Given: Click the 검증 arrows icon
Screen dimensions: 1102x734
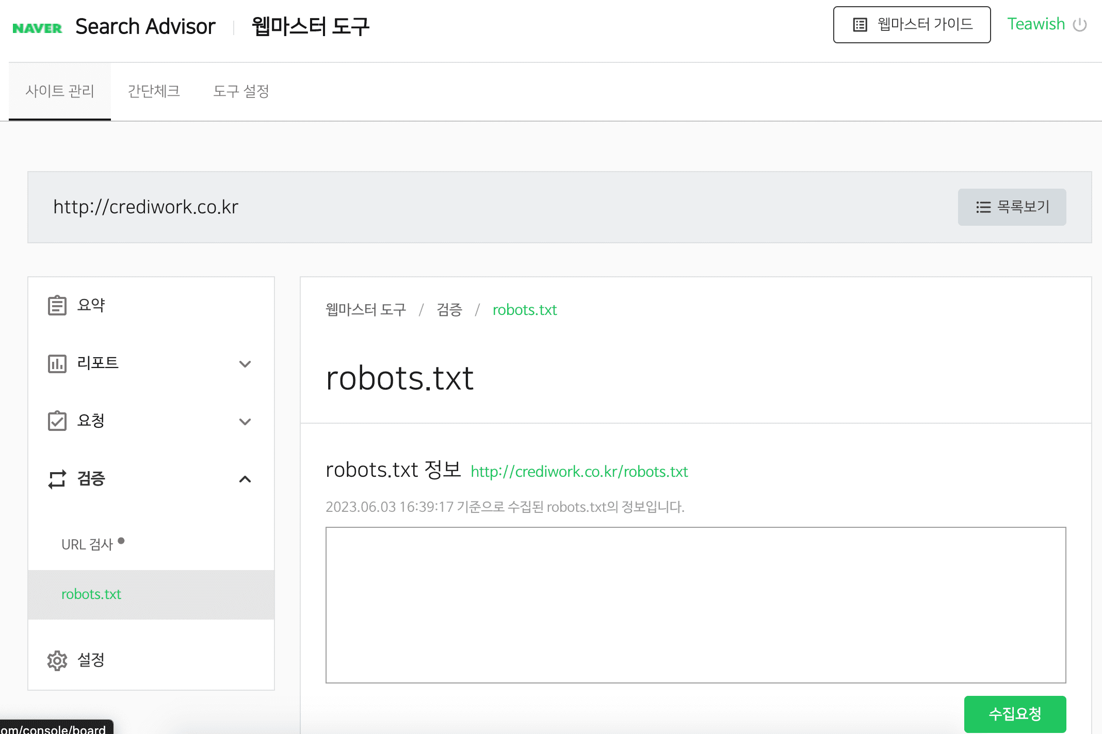Looking at the screenshot, I should click(57, 479).
